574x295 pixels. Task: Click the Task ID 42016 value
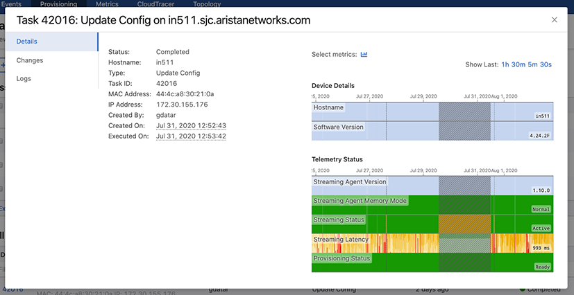coord(167,83)
